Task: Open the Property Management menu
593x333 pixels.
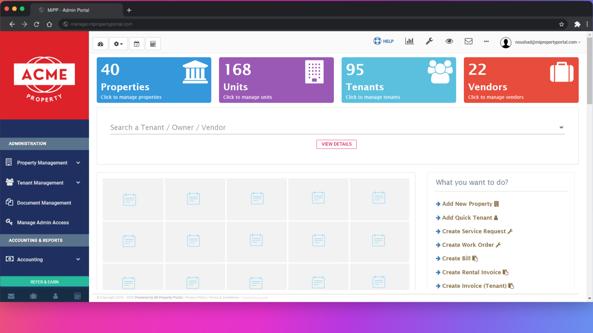Action: pyautogui.click(x=42, y=162)
